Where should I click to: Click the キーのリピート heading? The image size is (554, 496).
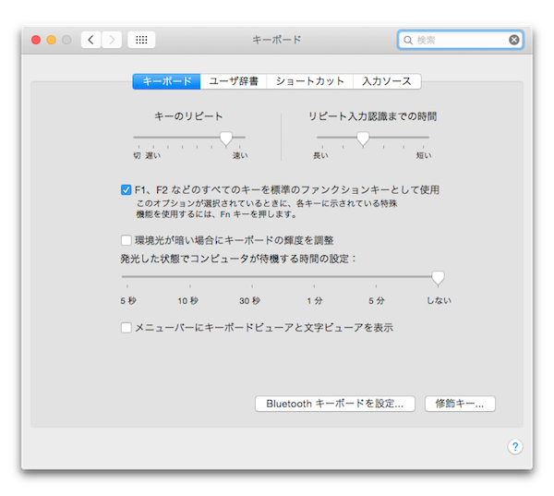click(x=188, y=116)
